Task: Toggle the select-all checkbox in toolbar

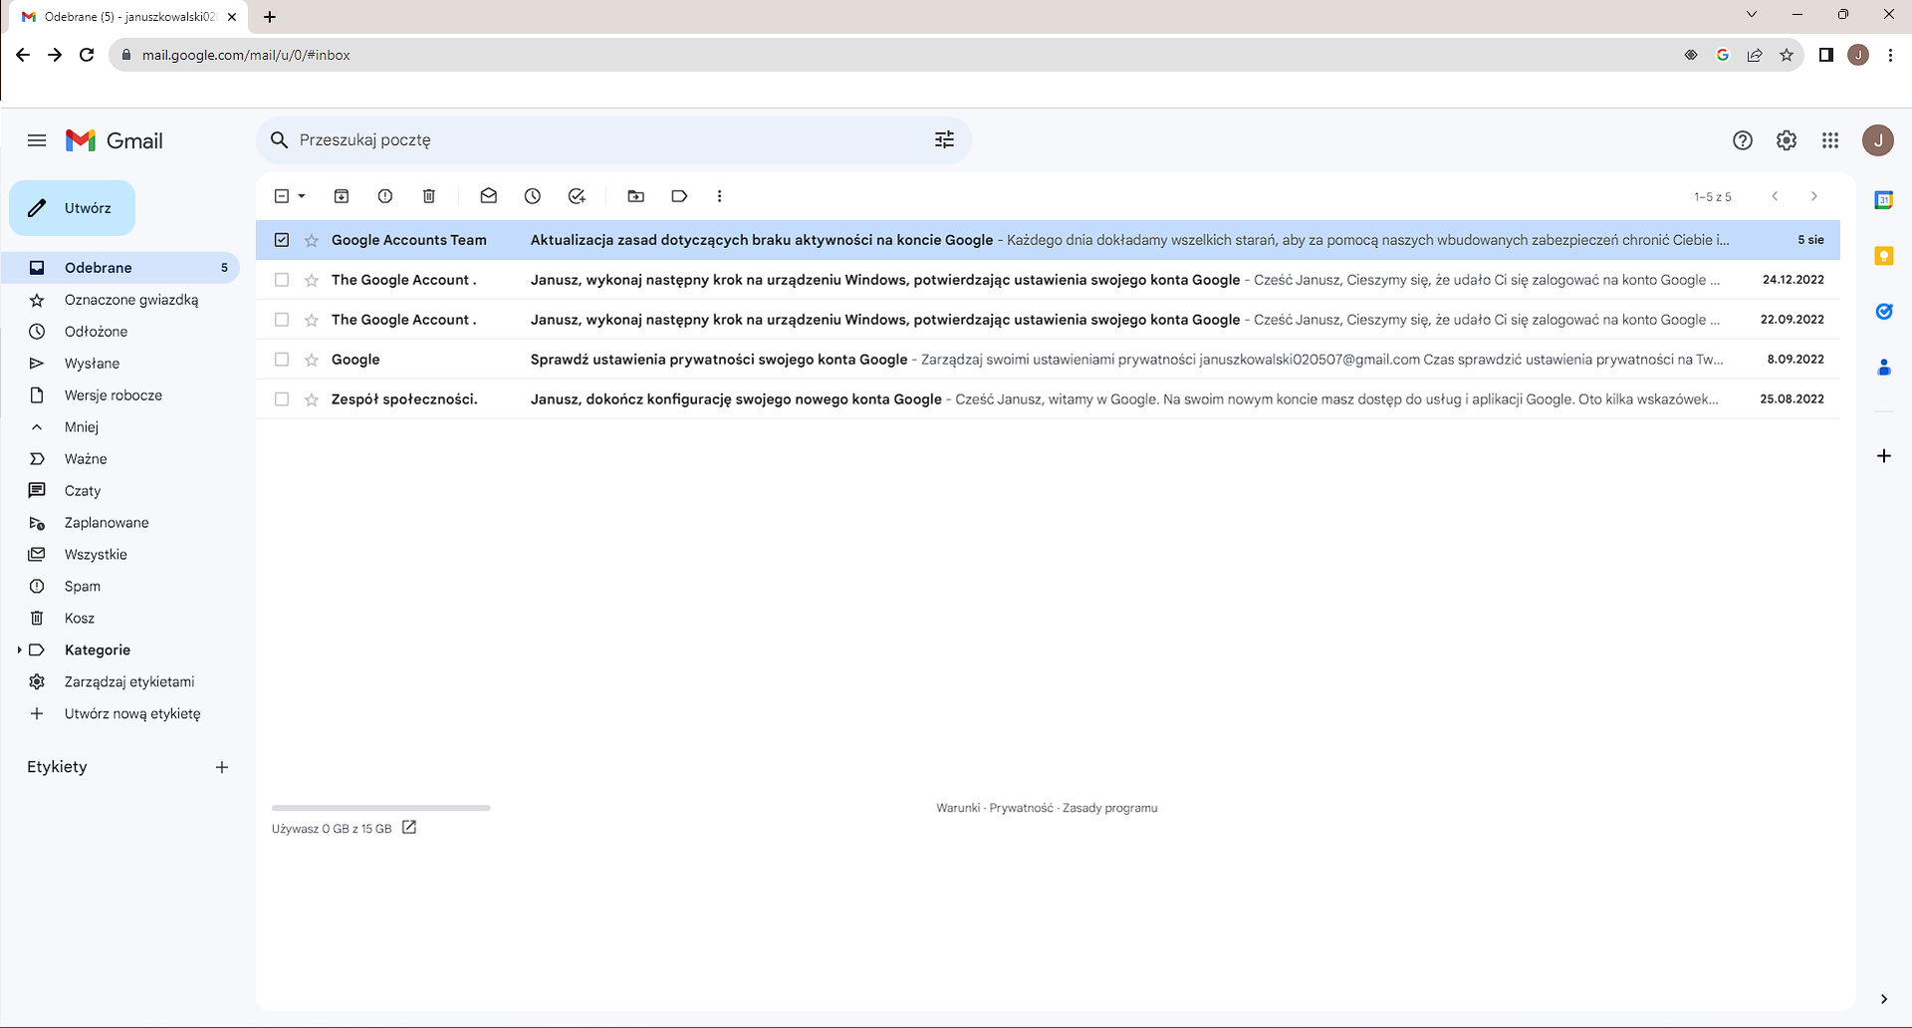Action: (x=282, y=196)
